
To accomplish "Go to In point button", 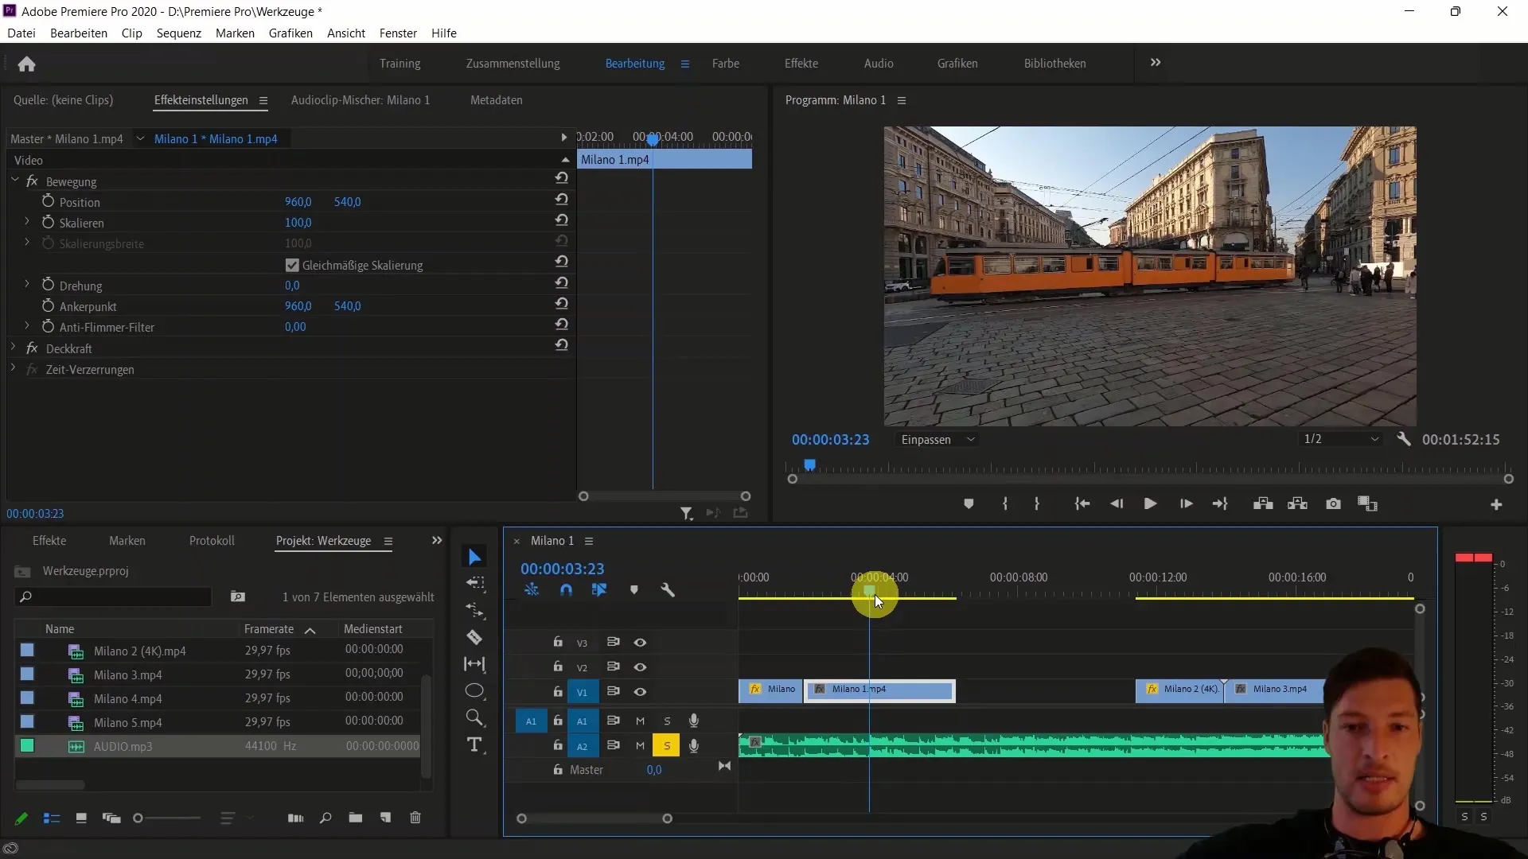I will click(x=1082, y=504).
